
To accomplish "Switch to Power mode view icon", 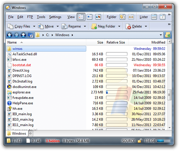I will click(89, 17).
